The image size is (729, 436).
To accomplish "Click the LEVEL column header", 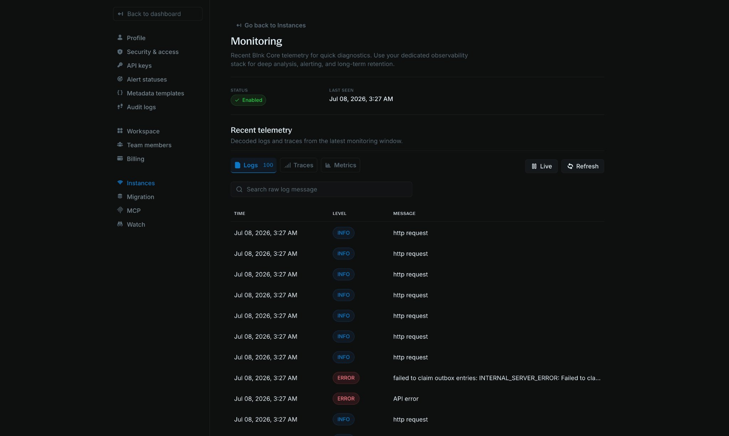I will 339,214.
